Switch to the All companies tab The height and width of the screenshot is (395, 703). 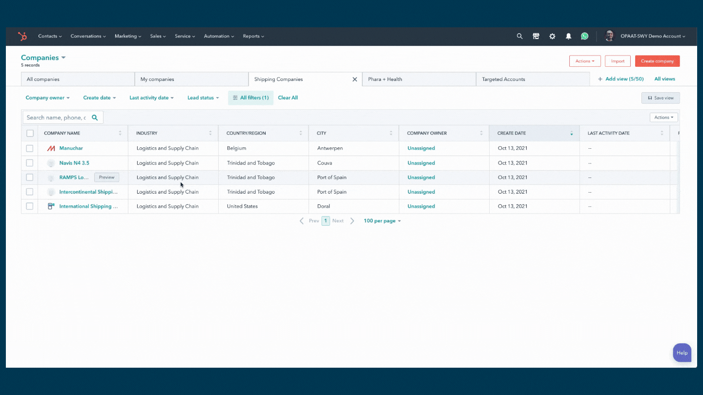click(x=78, y=79)
